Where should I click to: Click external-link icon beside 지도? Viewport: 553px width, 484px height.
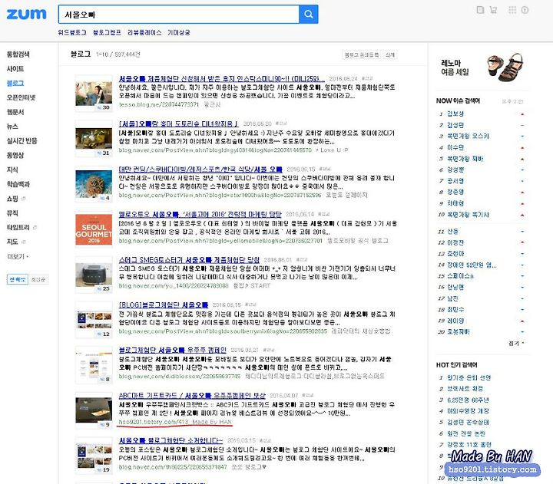coord(24,242)
